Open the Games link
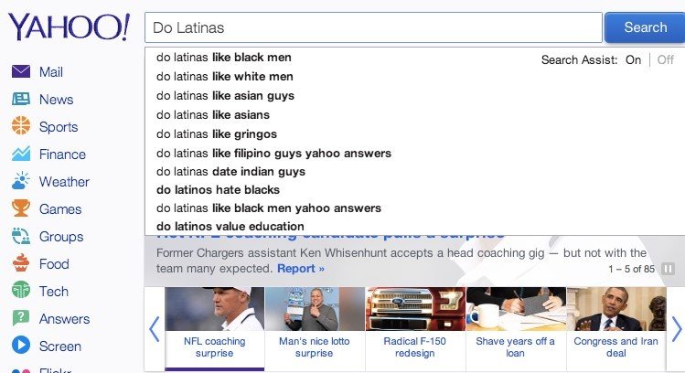Viewport: 685px width, 373px height. (60, 209)
